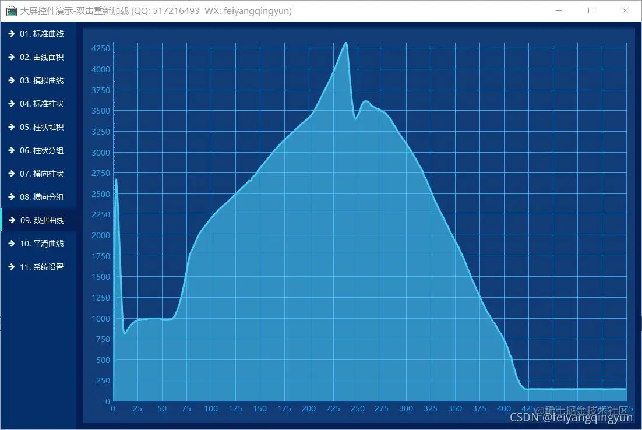Open 07. 横向柱状 menu entry
Screen dimensions: 642x430
click(x=38, y=174)
